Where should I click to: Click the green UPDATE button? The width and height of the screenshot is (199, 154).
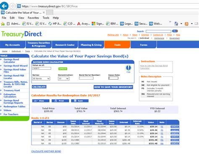coord(63,69)
